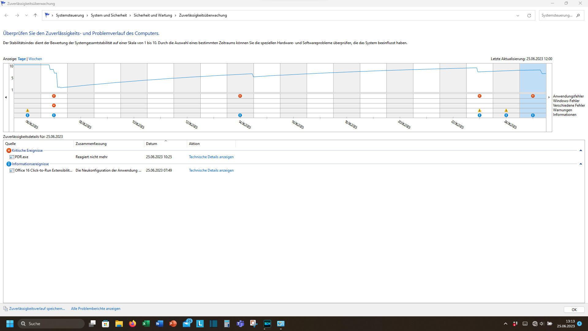The height and width of the screenshot is (331, 588).
Task: Collapse the Informationsereignisse group
Action: point(581,164)
